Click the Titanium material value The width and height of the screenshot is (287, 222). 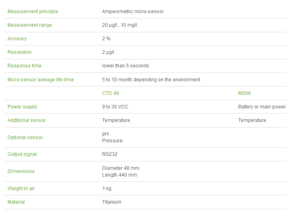[x=112, y=202]
